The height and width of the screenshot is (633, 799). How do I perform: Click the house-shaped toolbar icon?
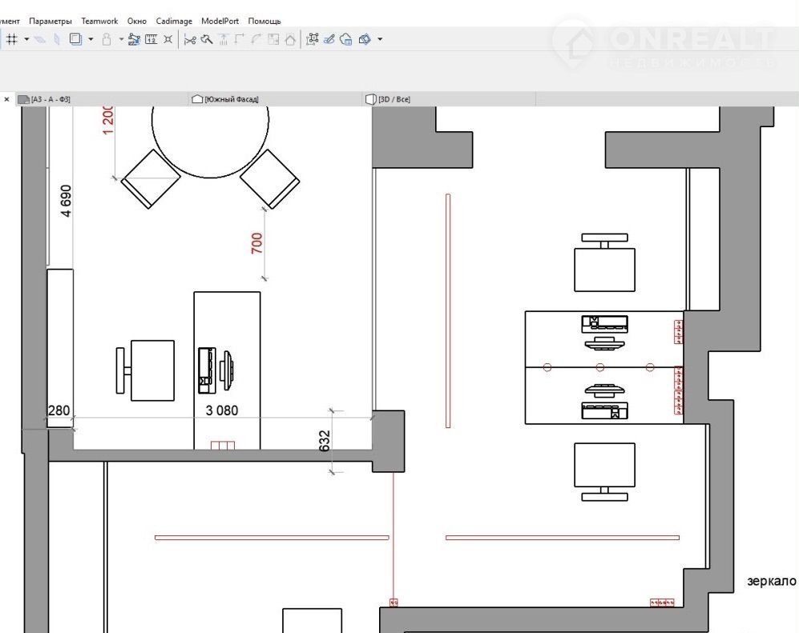coord(289,38)
